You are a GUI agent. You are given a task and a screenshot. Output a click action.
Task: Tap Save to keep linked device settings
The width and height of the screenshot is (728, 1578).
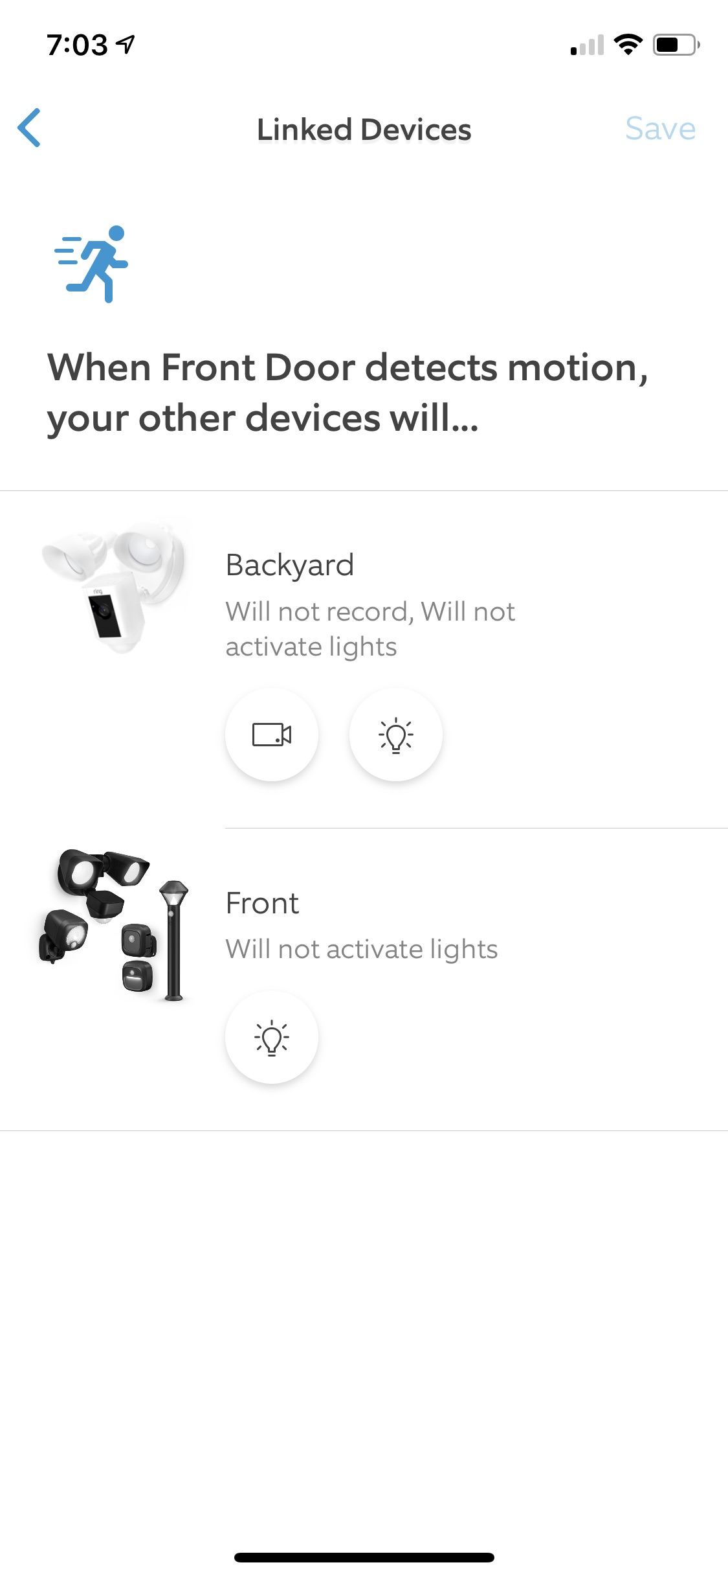point(660,129)
